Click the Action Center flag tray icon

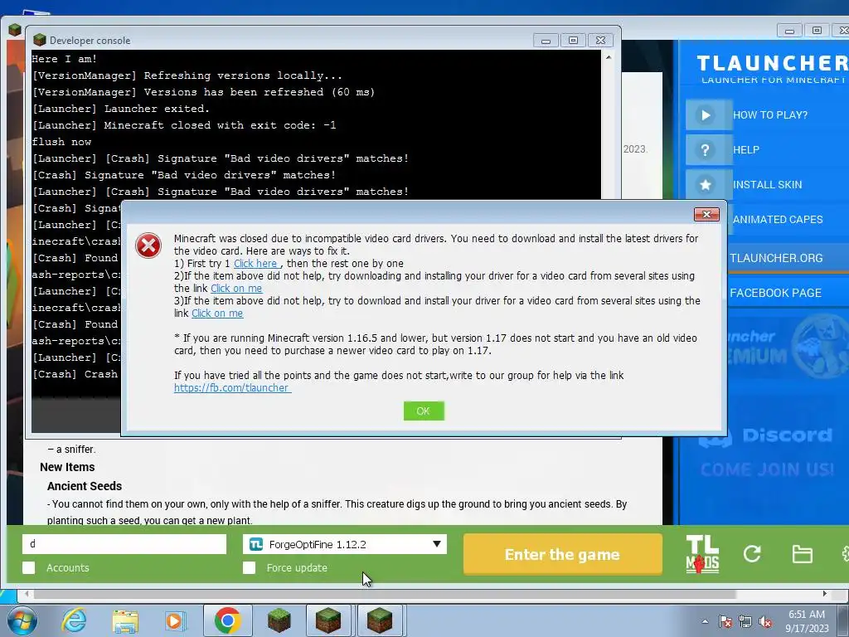pos(725,621)
